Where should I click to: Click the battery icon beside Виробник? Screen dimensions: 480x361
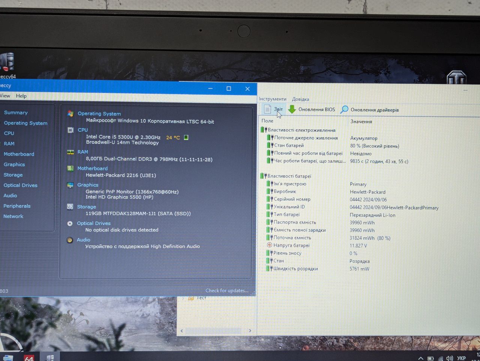(x=270, y=191)
